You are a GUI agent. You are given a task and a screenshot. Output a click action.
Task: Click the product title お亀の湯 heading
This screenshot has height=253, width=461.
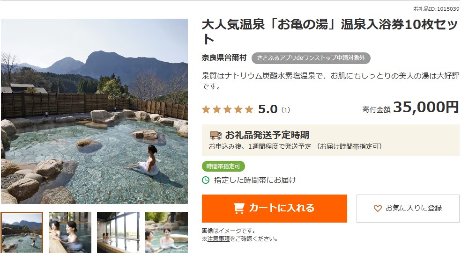click(329, 32)
